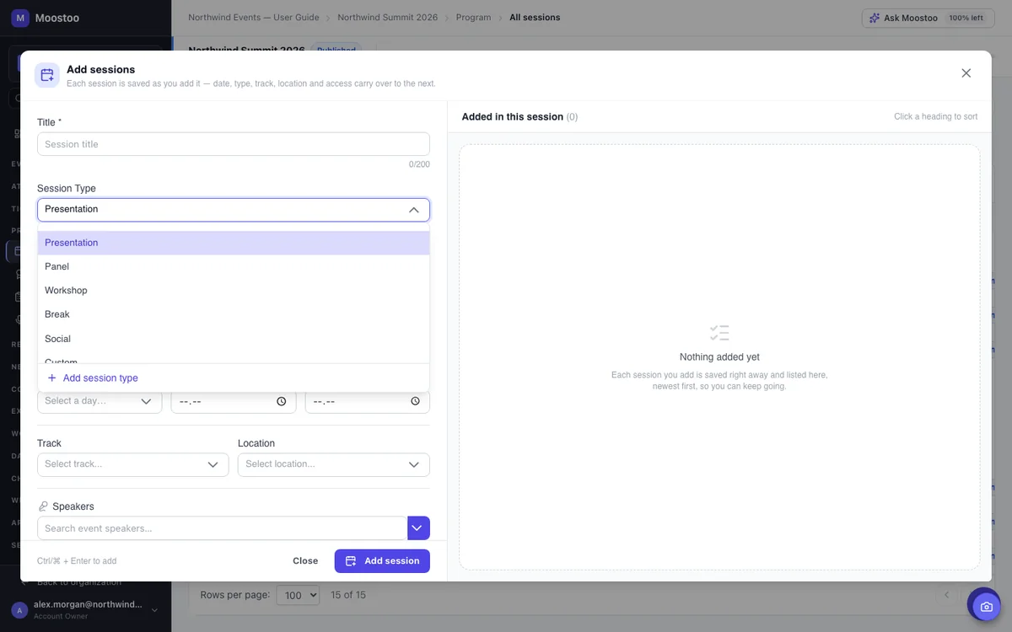
Task: Go to previous page arrow in pagination
Action: [x=946, y=595]
